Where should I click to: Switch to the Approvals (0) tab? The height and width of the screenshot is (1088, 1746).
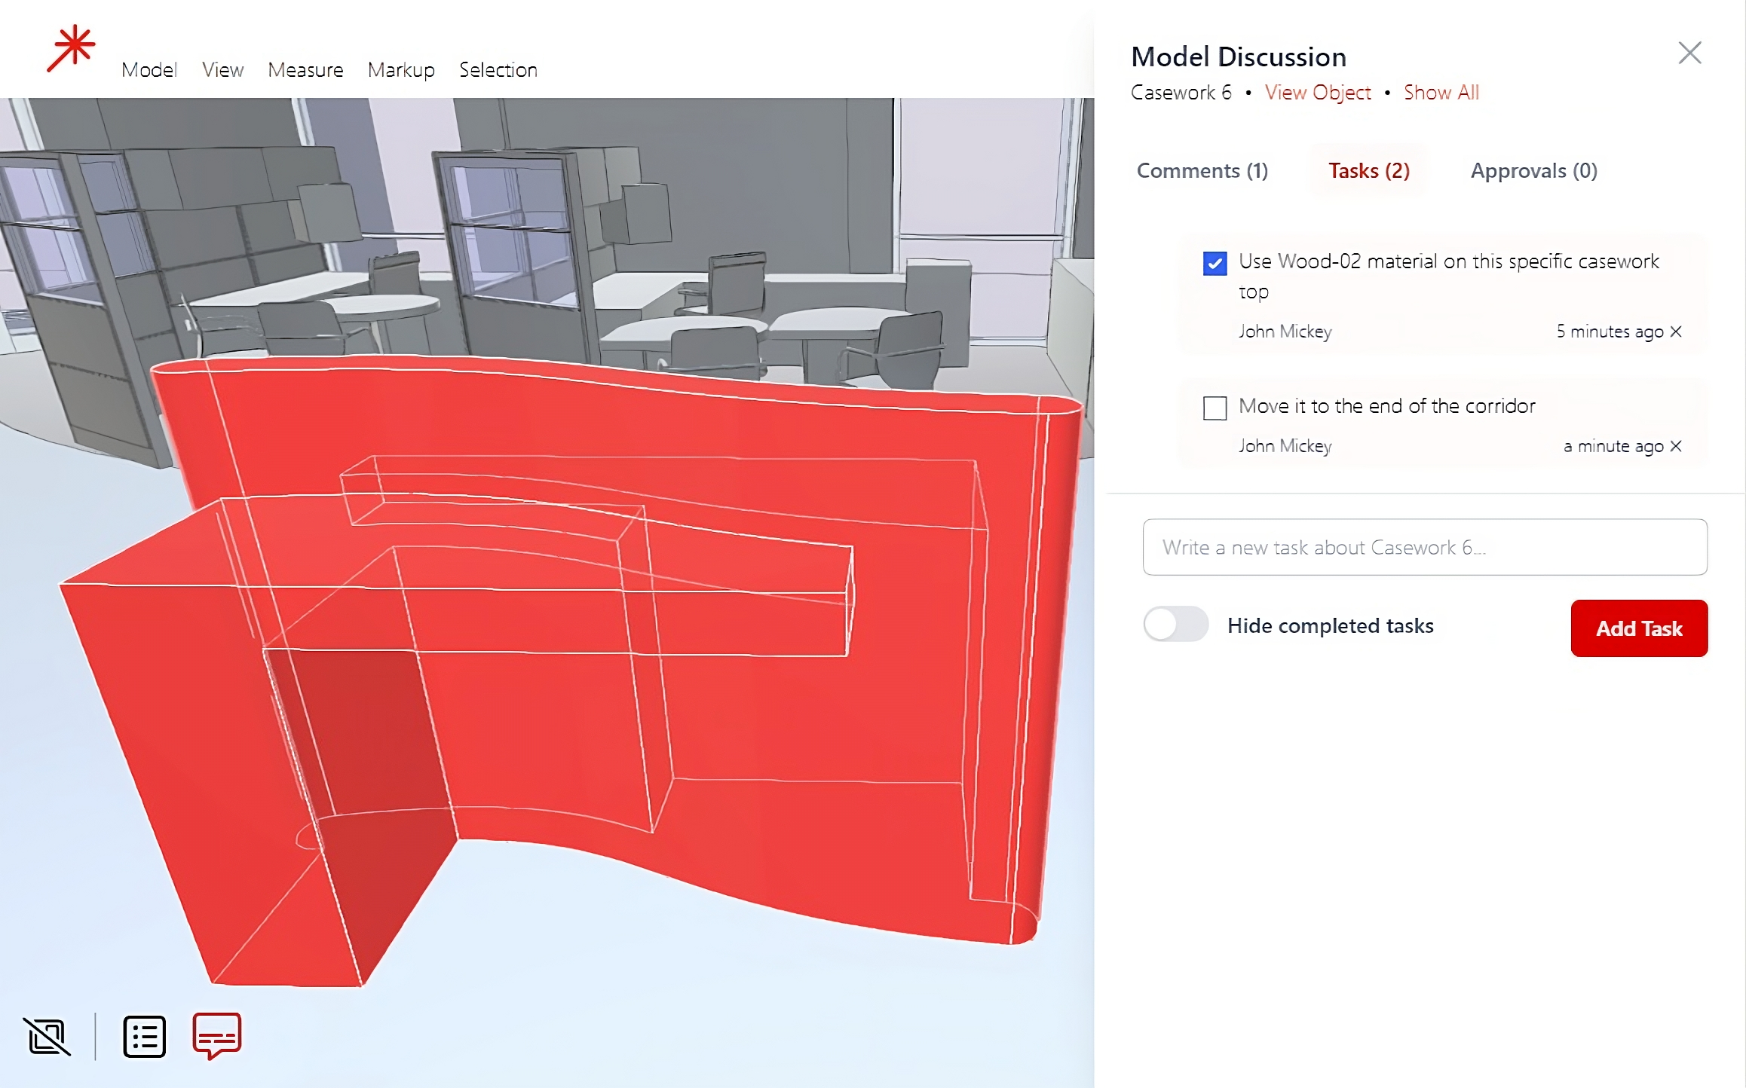(1533, 171)
